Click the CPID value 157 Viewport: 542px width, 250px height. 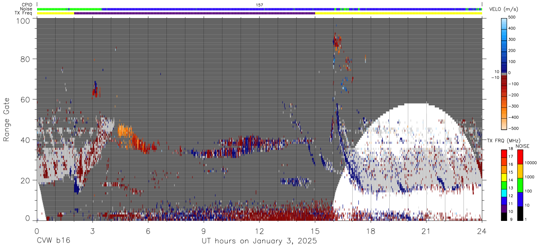259,4
